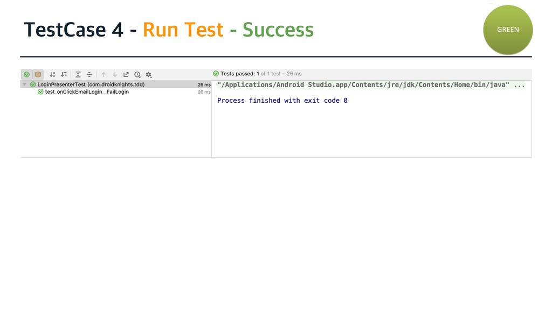552x310 pixels.
Task: Go to previous failed test arrow
Action: [x=103, y=74]
